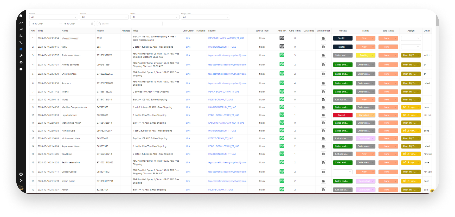Create order for Namata lydia
The width and height of the screenshot is (455, 217).
click(x=323, y=131)
